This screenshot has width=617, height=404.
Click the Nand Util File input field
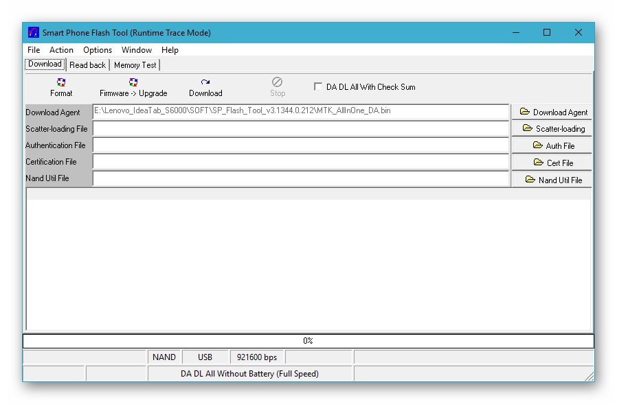pos(301,178)
